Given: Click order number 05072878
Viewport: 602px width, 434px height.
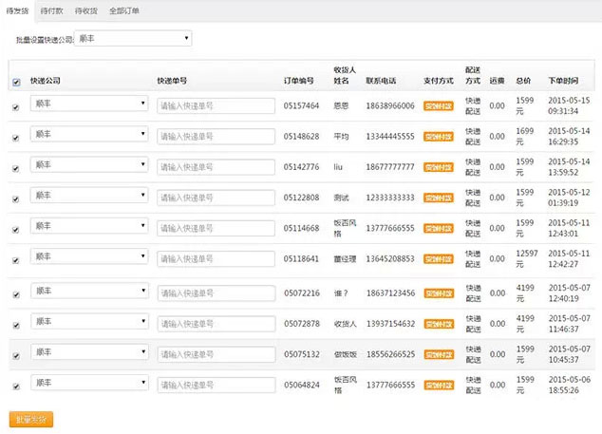Looking at the screenshot, I should point(301,324).
